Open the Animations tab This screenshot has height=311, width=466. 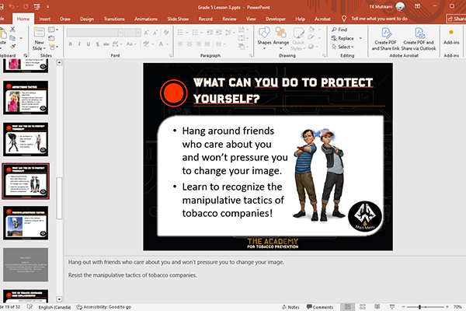click(x=151, y=17)
